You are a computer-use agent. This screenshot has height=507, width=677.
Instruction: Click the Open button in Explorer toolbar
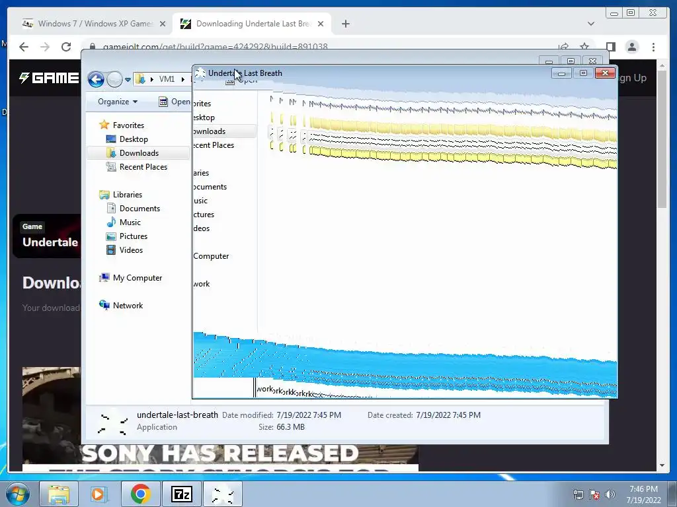(x=175, y=102)
